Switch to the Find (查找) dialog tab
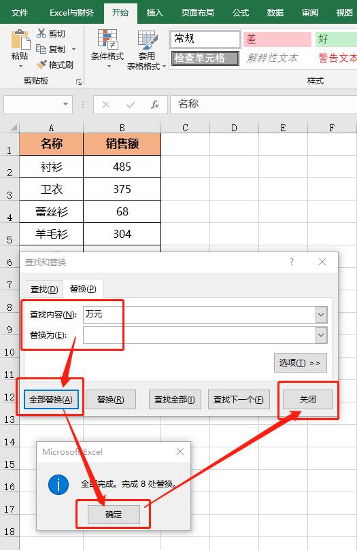 pos(44,290)
